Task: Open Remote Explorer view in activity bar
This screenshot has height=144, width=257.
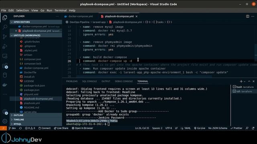Action: (5, 56)
